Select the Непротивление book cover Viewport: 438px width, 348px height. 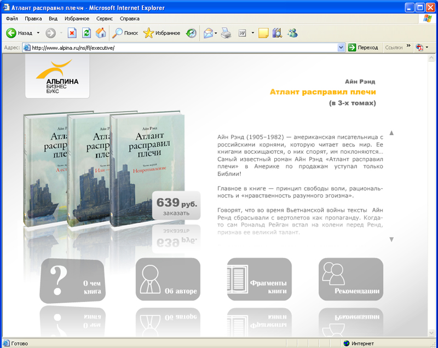pos(147,170)
